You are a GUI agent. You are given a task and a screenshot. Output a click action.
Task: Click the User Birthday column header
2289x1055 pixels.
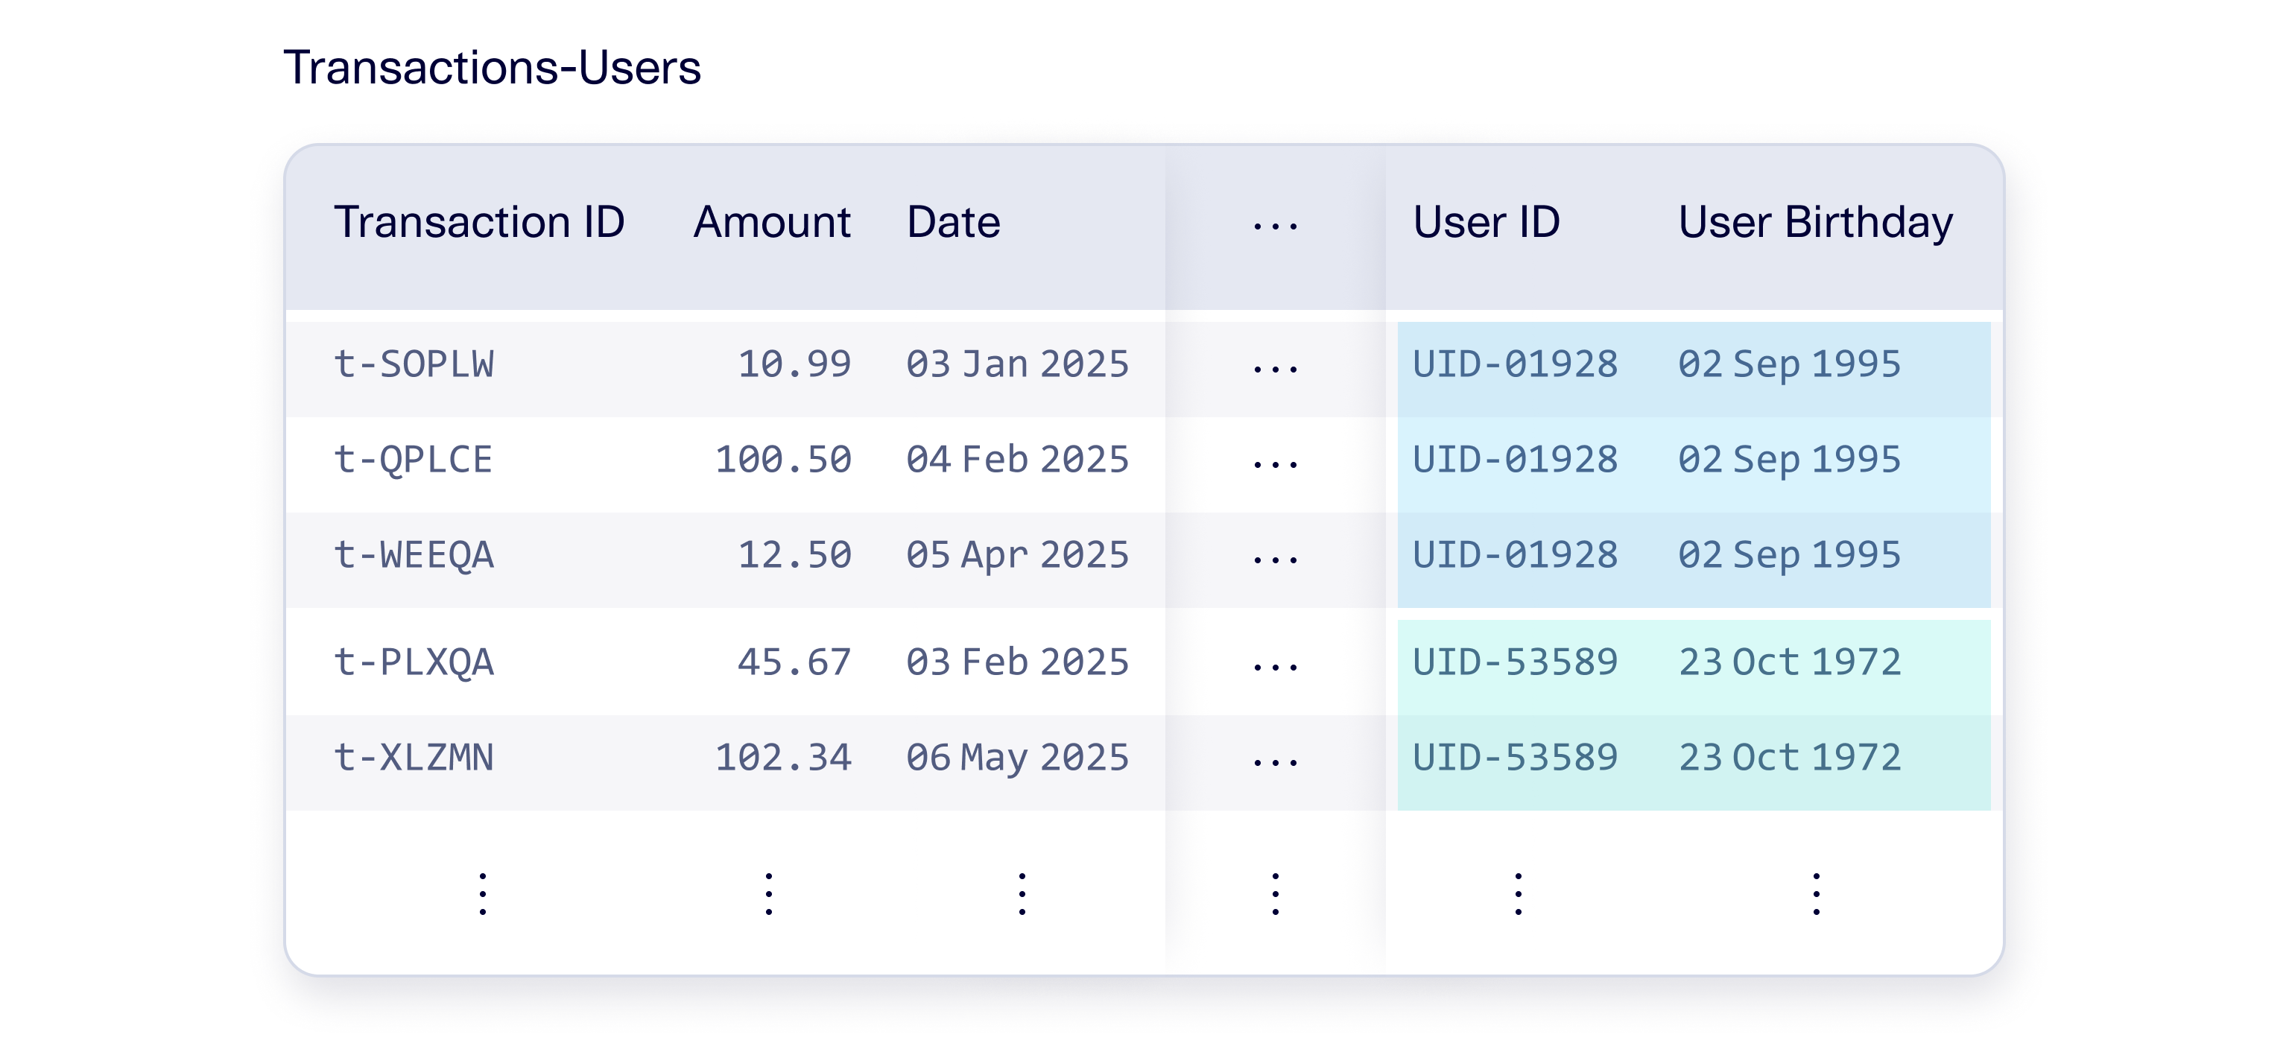pyautogui.click(x=1814, y=222)
